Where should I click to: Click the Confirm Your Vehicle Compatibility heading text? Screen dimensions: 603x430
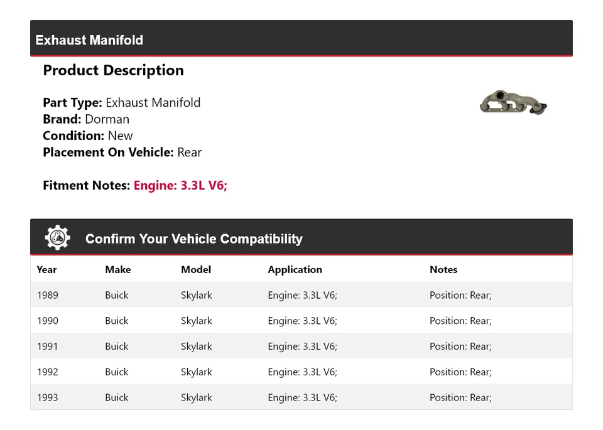194,239
